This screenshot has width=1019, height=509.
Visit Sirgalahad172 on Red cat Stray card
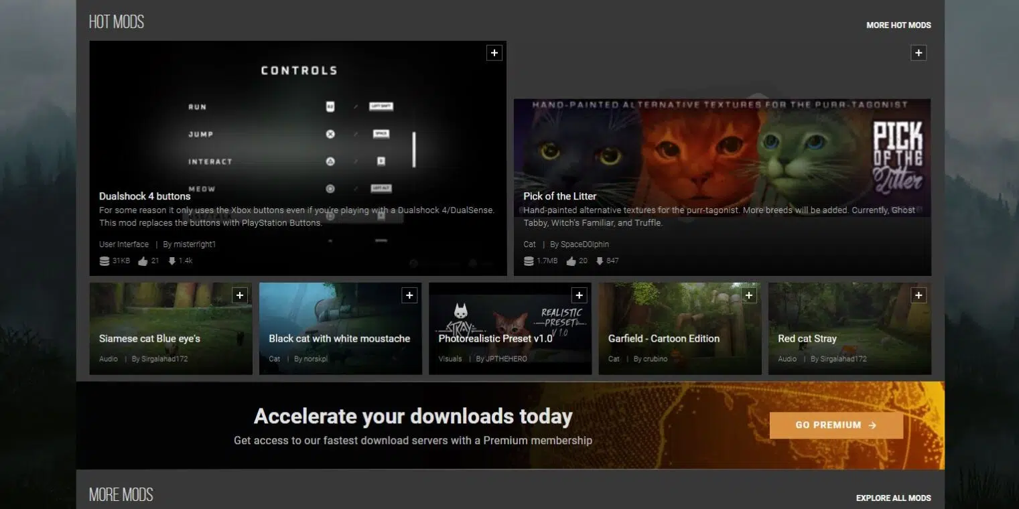pyautogui.click(x=843, y=359)
